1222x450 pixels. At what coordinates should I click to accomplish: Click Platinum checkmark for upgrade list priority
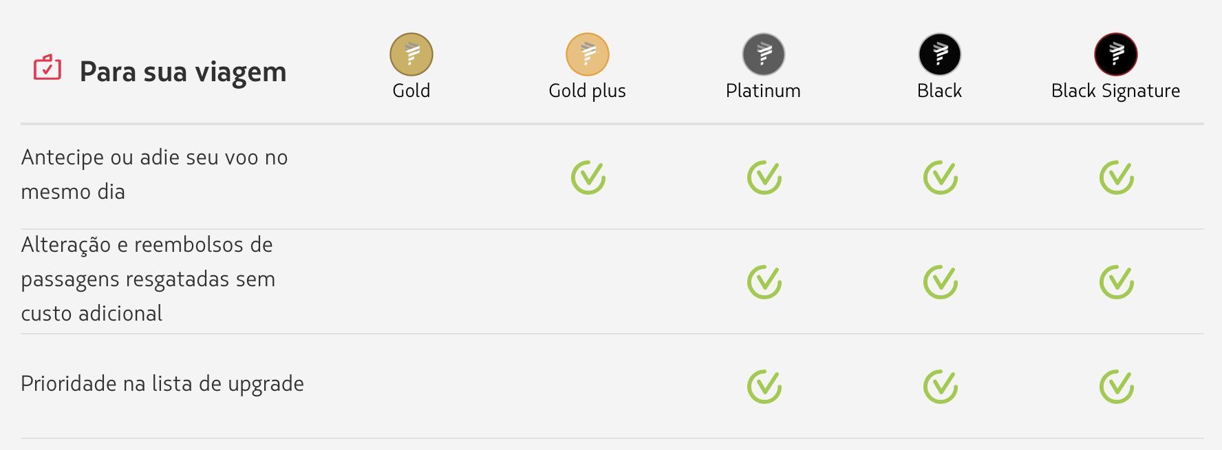(x=764, y=387)
